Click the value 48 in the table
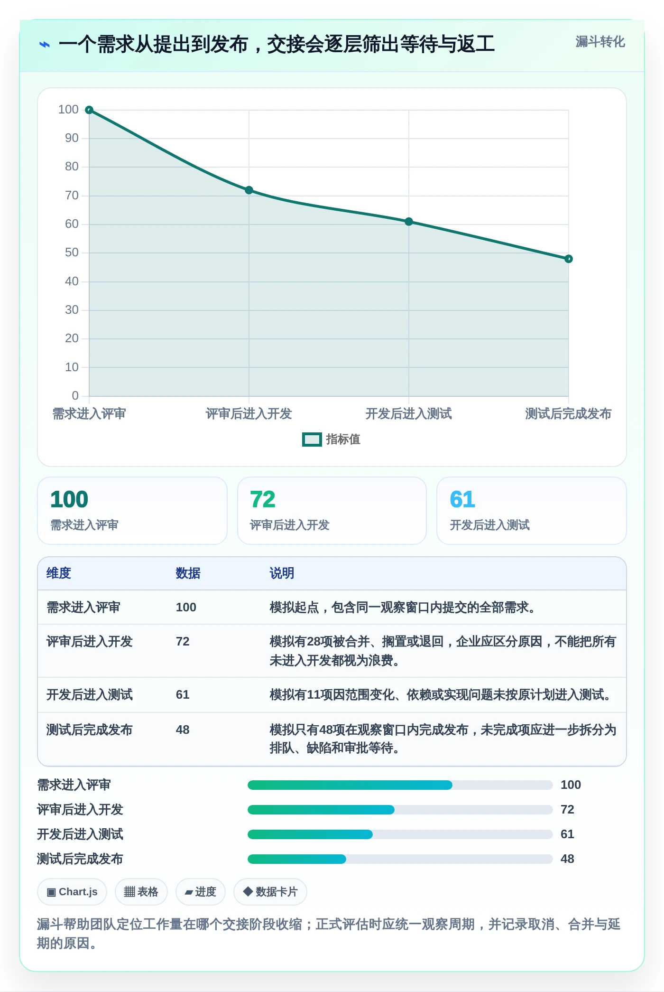This screenshot has height=992, width=664. coord(183,730)
